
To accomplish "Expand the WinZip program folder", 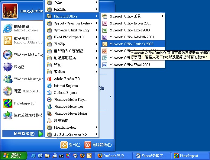I will [72, 44].
